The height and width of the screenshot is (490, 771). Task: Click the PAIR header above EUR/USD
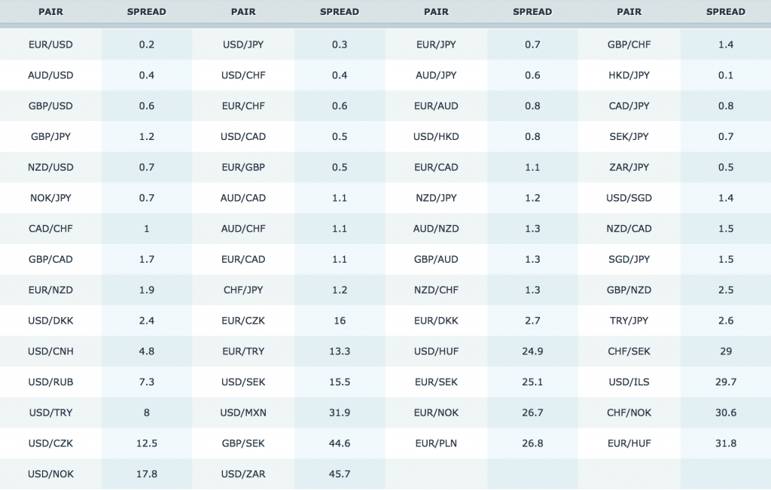pos(50,12)
